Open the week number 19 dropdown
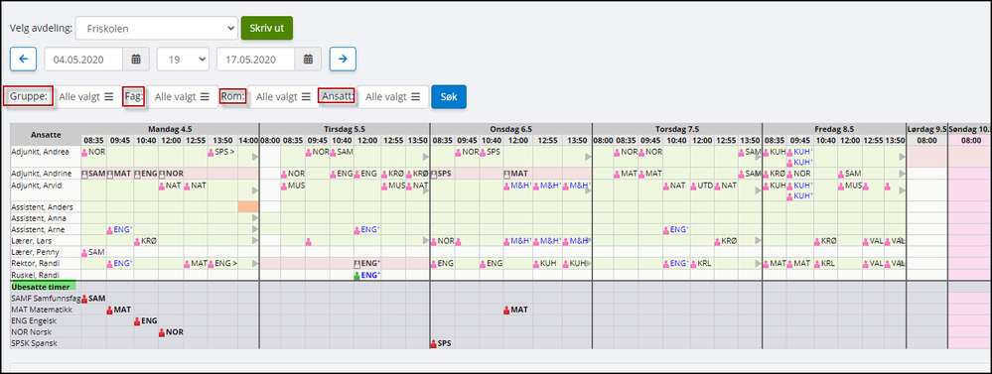Image resolution: width=992 pixels, height=374 pixels. [183, 59]
